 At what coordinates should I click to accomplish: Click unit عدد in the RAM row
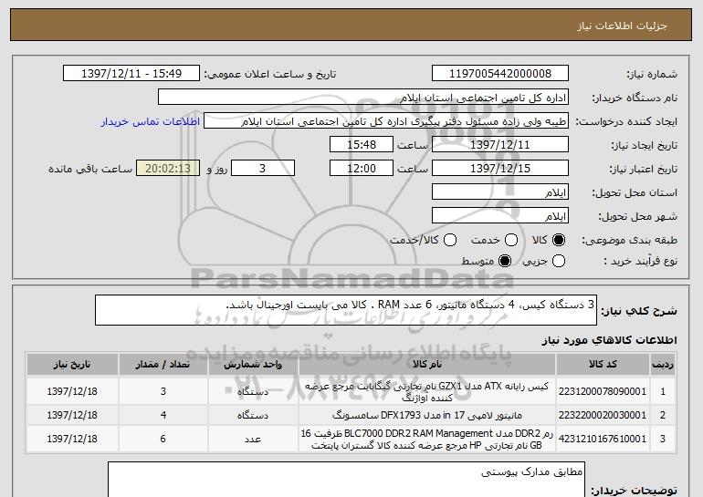(253, 440)
